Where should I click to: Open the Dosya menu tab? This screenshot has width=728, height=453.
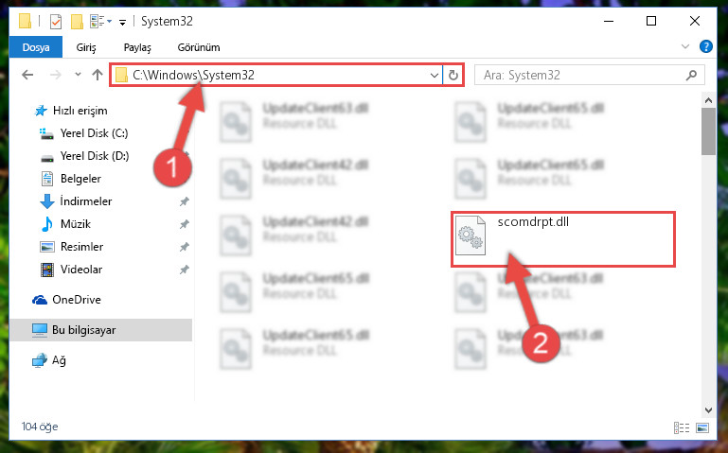(x=36, y=47)
